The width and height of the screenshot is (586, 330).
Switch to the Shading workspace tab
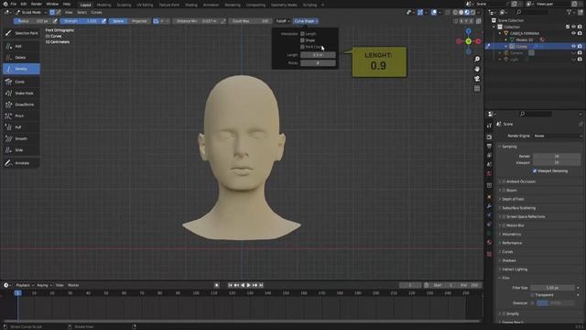[x=191, y=5]
